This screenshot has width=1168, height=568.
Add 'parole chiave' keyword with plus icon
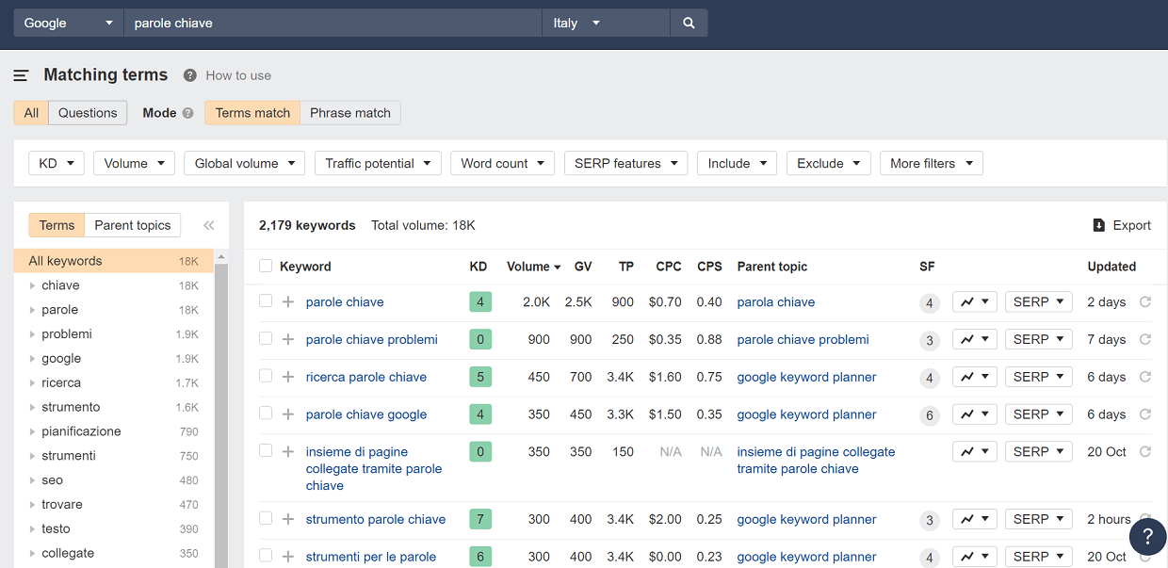[288, 302]
